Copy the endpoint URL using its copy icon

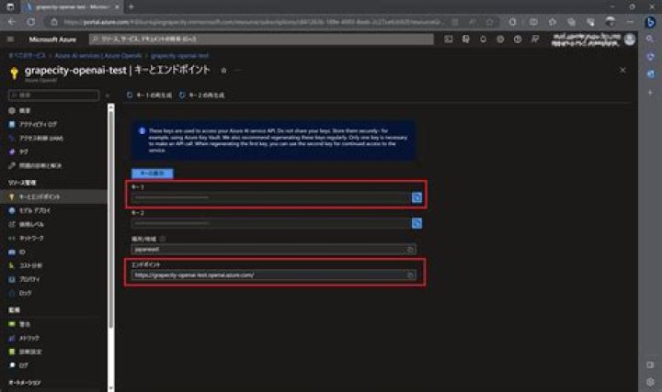pyautogui.click(x=410, y=274)
